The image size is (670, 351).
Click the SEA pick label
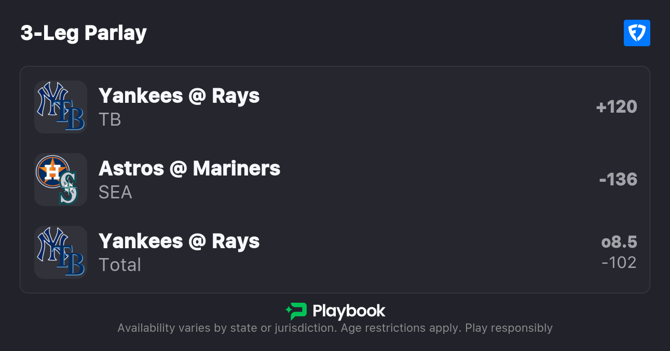coord(115,193)
